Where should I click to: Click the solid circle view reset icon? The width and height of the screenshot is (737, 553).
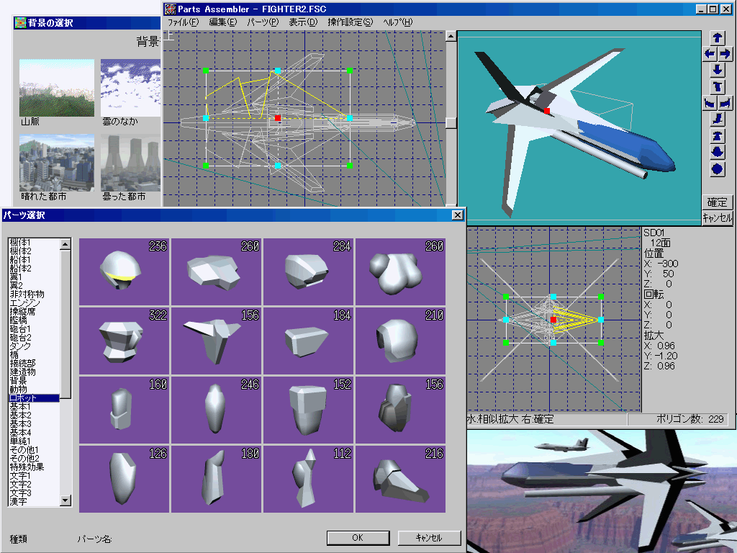[718, 169]
